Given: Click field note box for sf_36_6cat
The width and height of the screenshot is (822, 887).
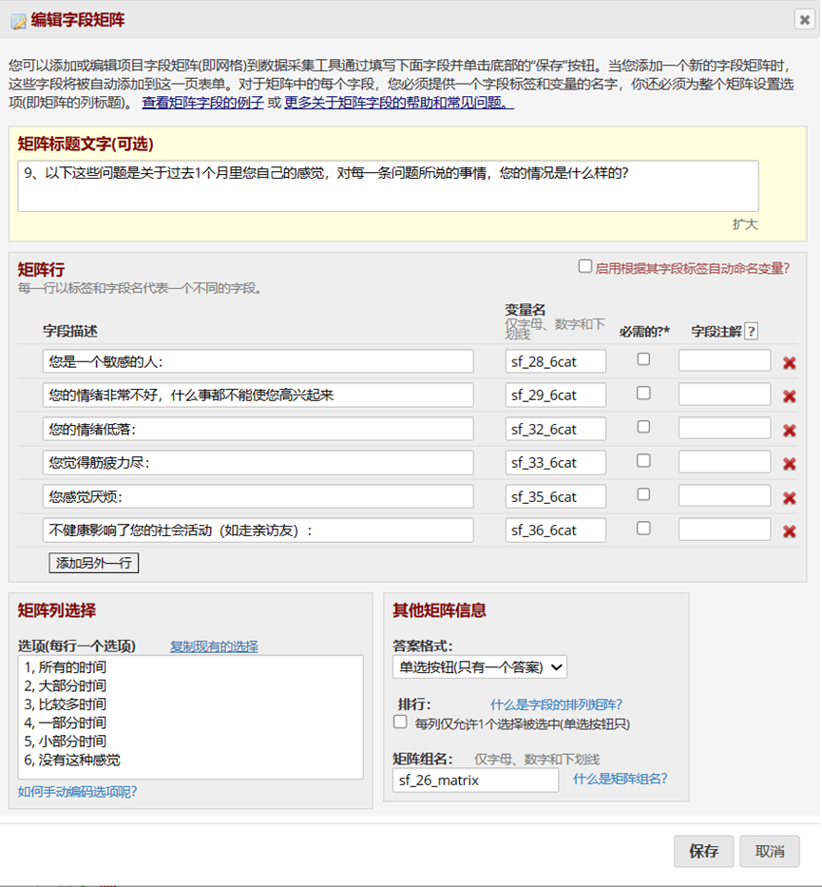Looking at the screenshot, I should (x=724, y=530).
